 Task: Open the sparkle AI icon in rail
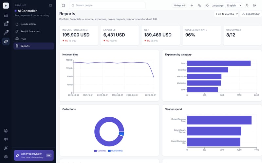point(6,148)
